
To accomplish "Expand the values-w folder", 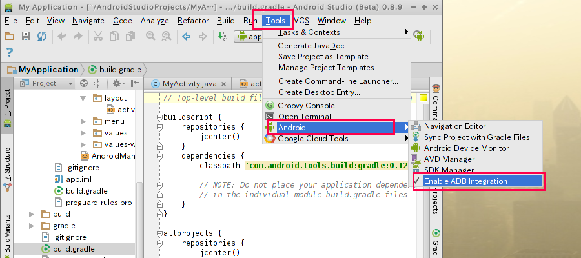I will pyautogui.click(x=83, y=144).
